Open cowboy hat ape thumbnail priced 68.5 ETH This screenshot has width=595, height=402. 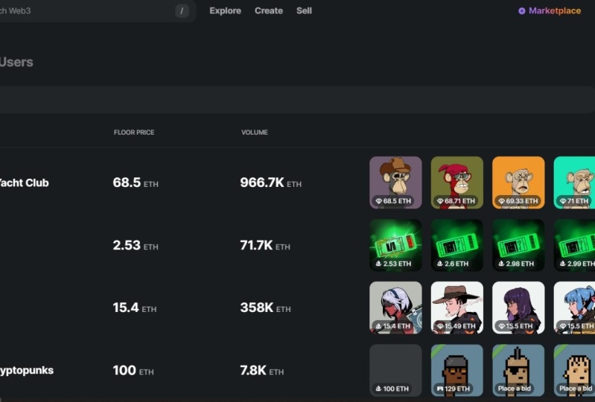(395, 182)
